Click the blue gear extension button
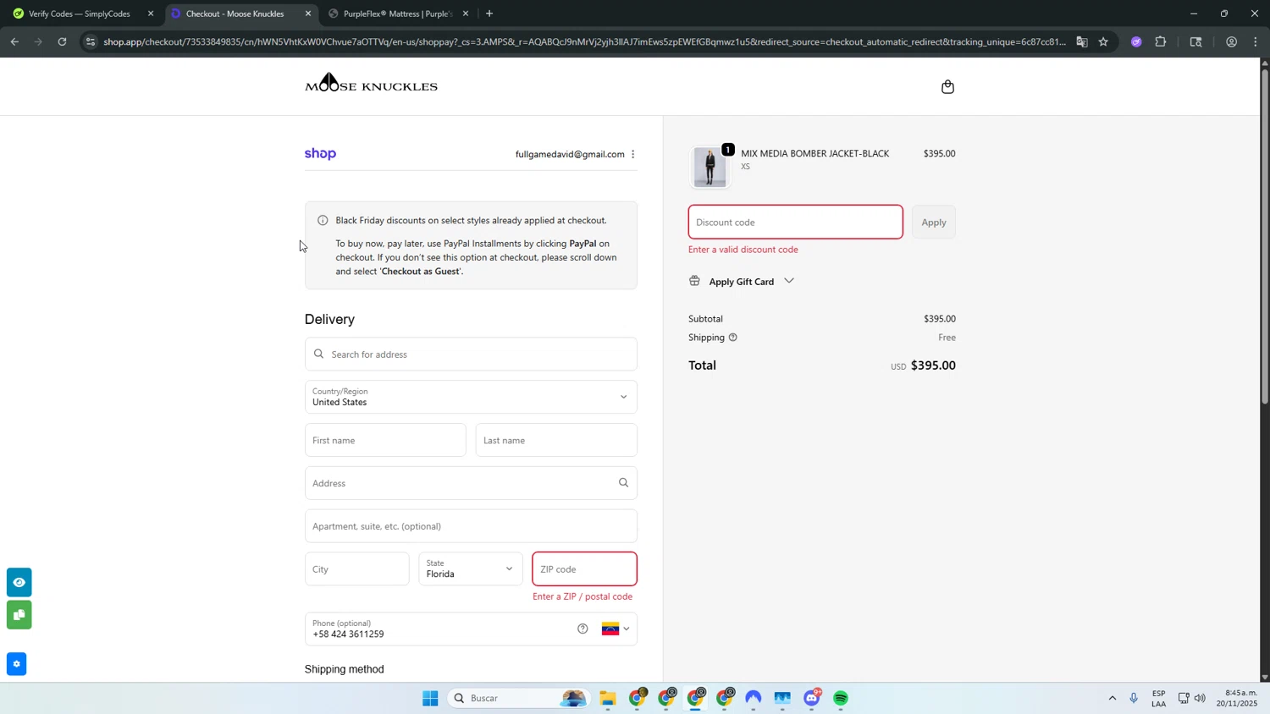Viewport: 1270px width, 714px height. [x=16, y=664]
